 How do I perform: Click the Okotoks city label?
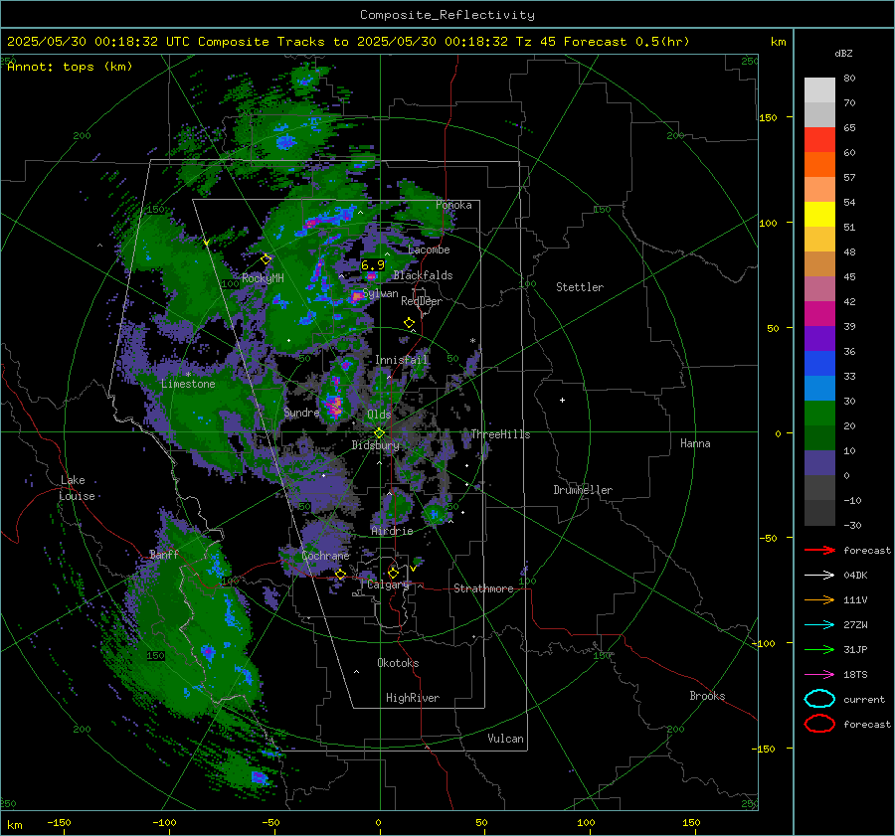(398, 663)
